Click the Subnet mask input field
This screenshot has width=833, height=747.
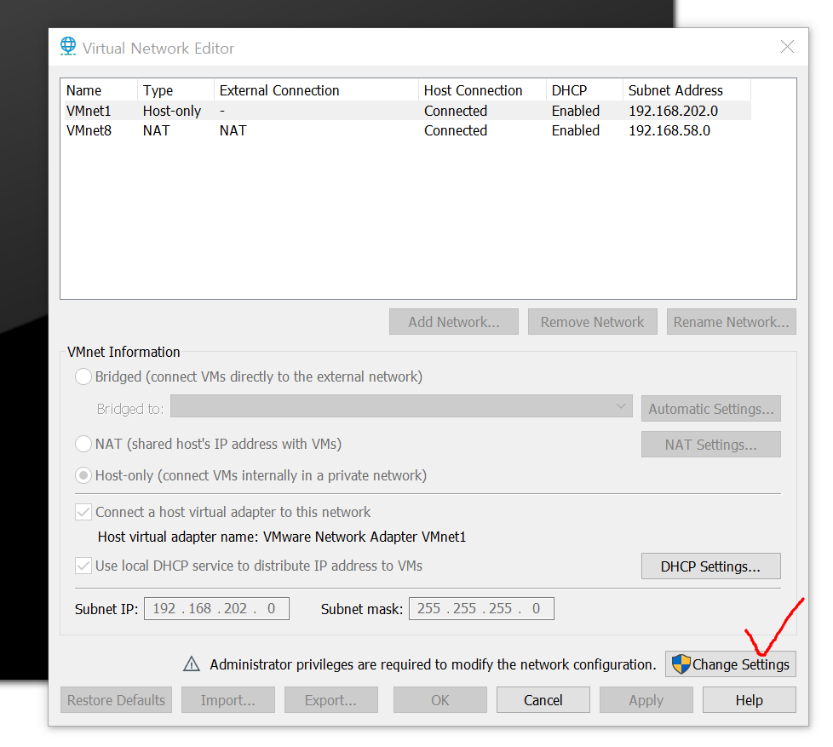click(481, 608)
